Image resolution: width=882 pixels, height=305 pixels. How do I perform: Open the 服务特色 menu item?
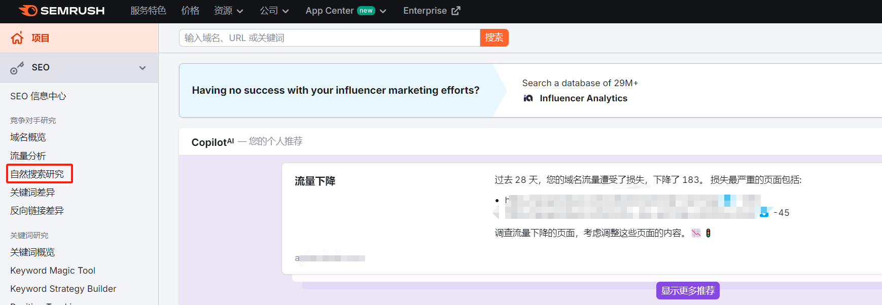coord(148,11)
